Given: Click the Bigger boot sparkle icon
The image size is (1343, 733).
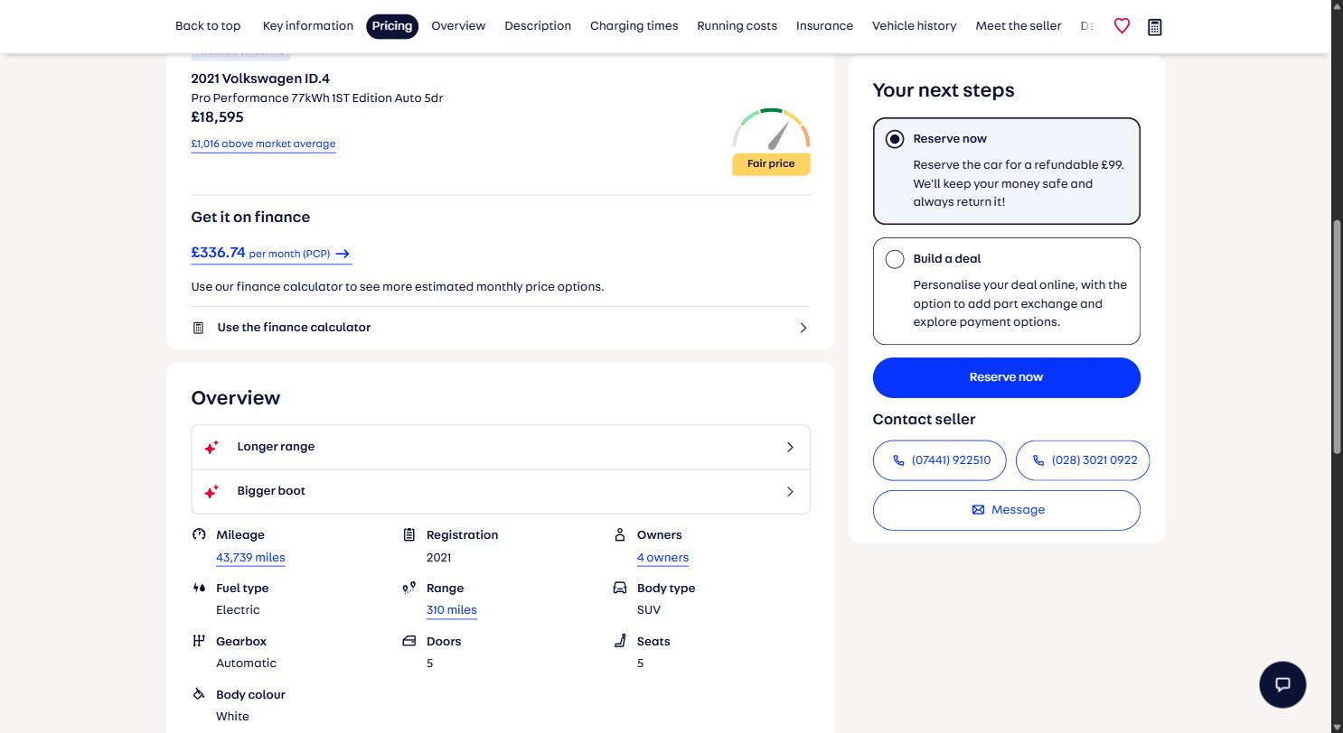Looking at the screenshot, I should [211, 491].
